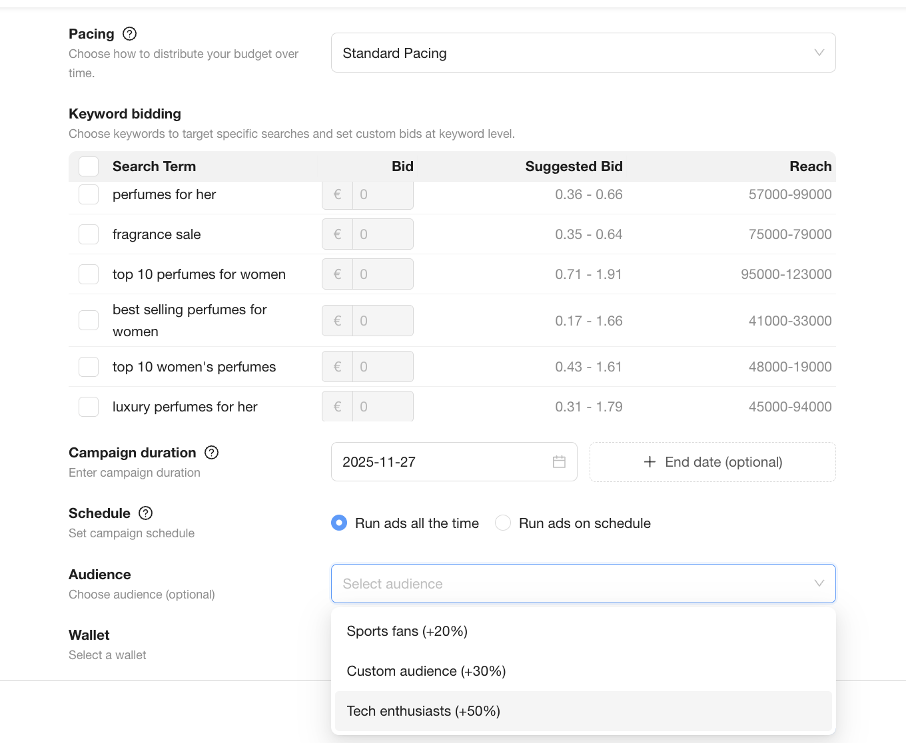906x743 pixels.
Task: Open the Standard Pacing combo box
Action: 573,53
